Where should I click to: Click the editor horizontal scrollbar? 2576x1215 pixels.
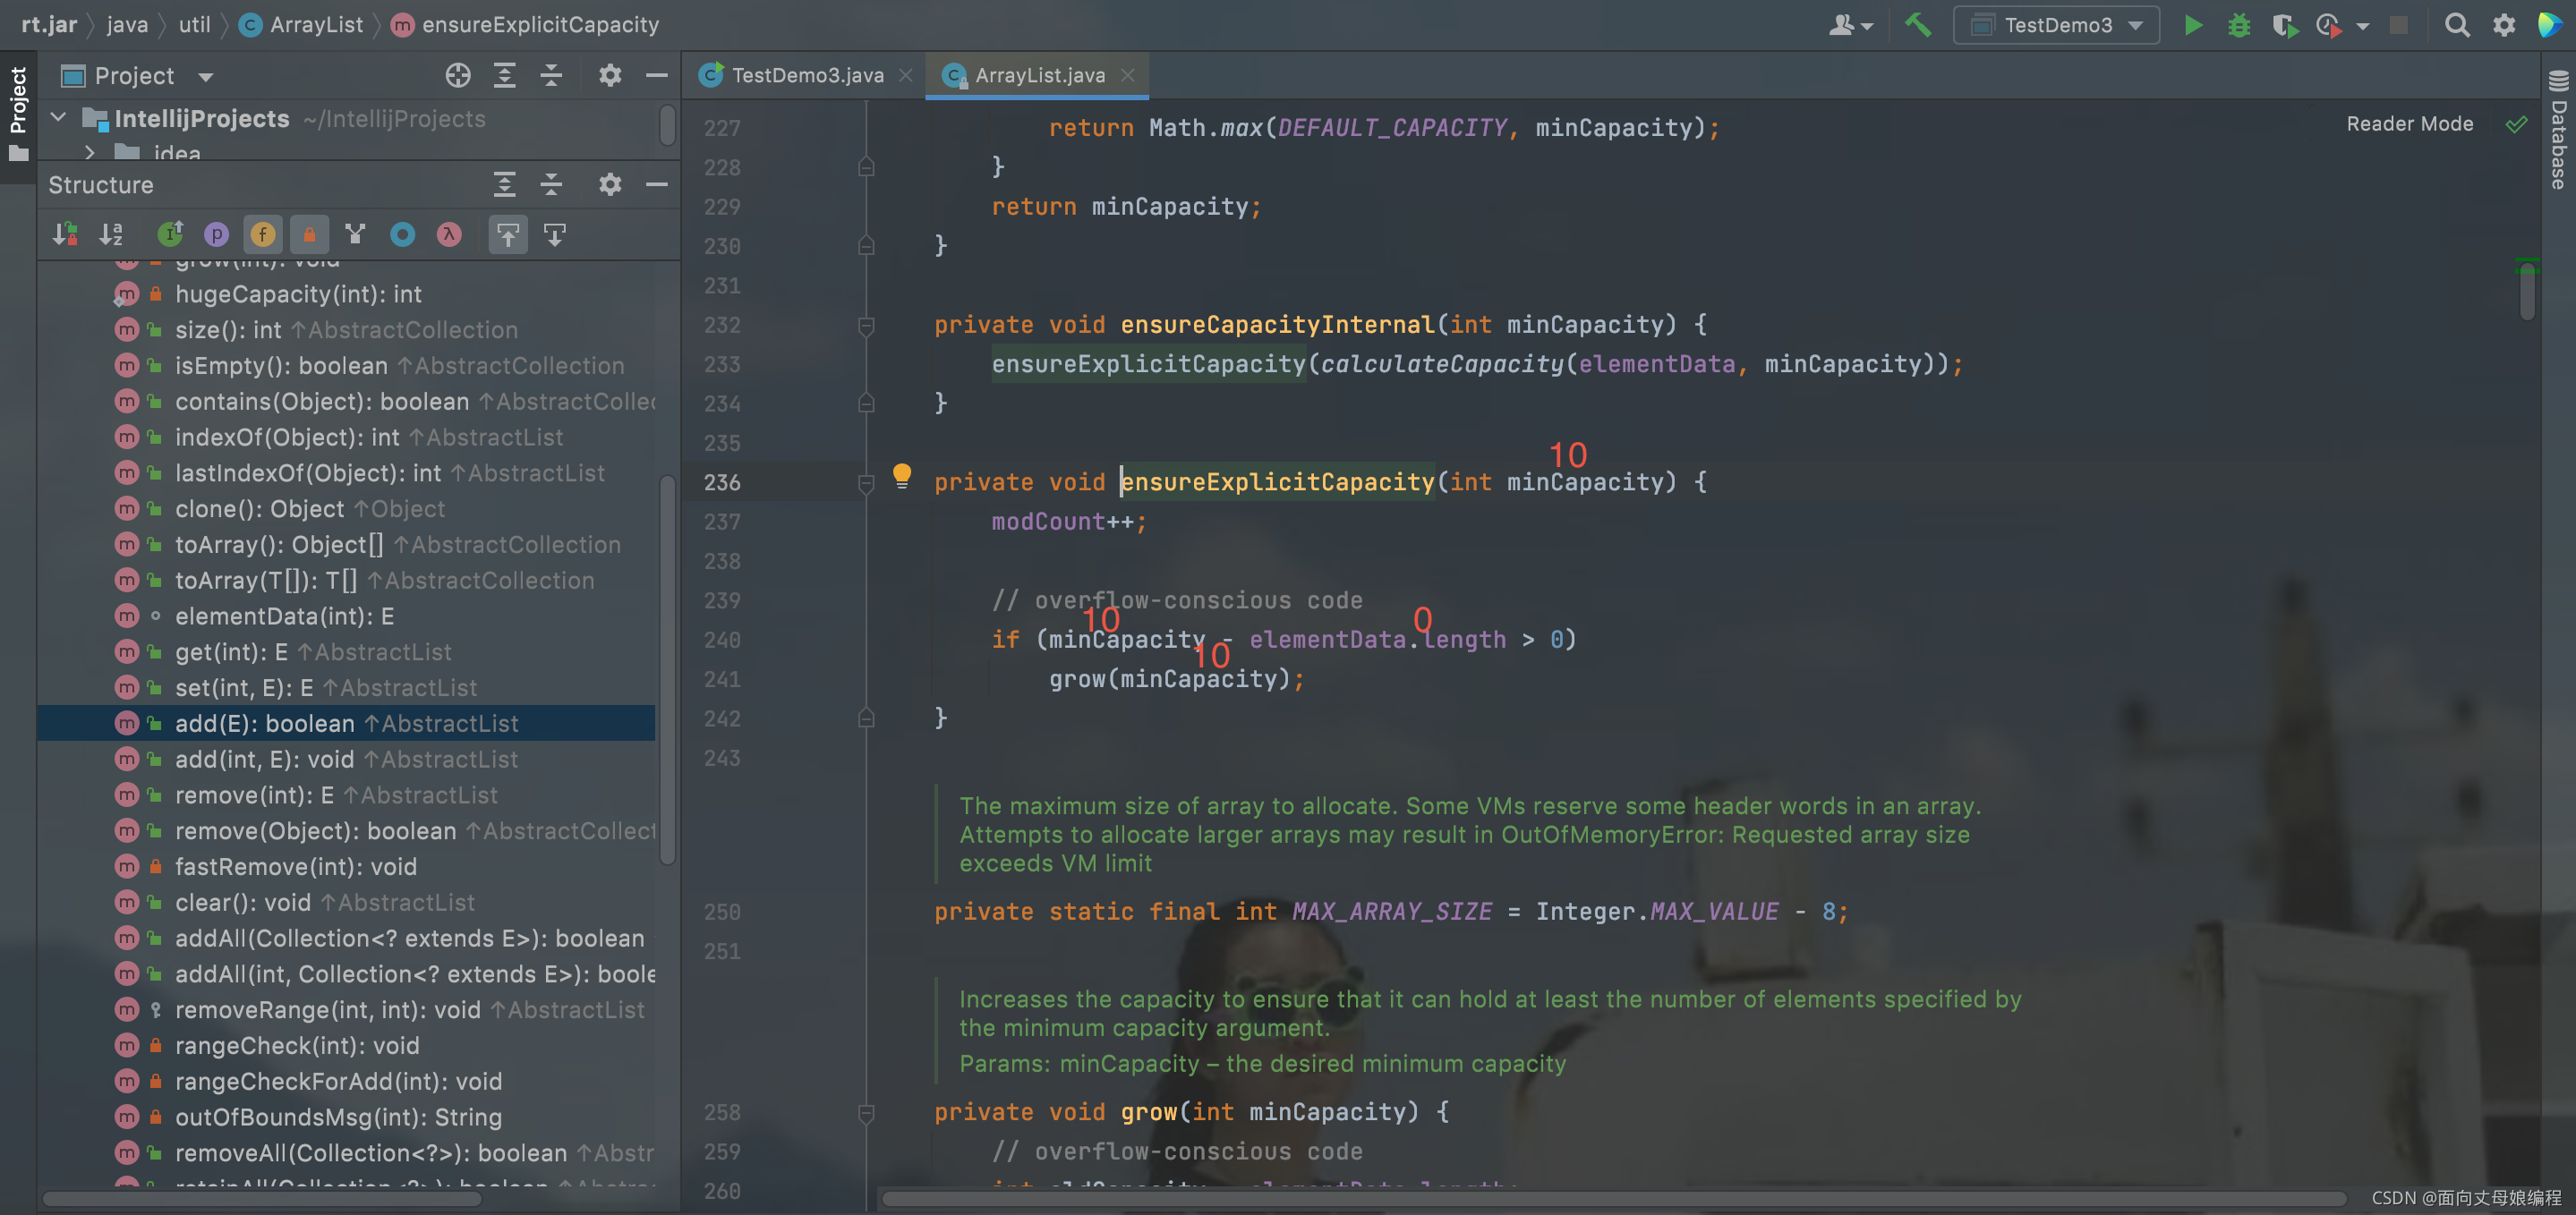tap(1613, 1198)
